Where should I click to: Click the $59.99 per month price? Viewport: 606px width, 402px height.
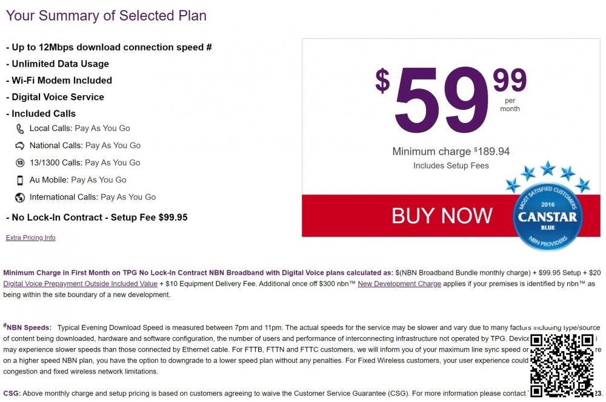point(442,100)
